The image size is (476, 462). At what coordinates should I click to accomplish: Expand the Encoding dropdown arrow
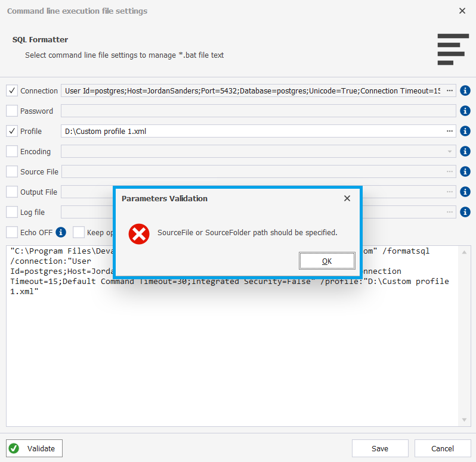point(450,151)
